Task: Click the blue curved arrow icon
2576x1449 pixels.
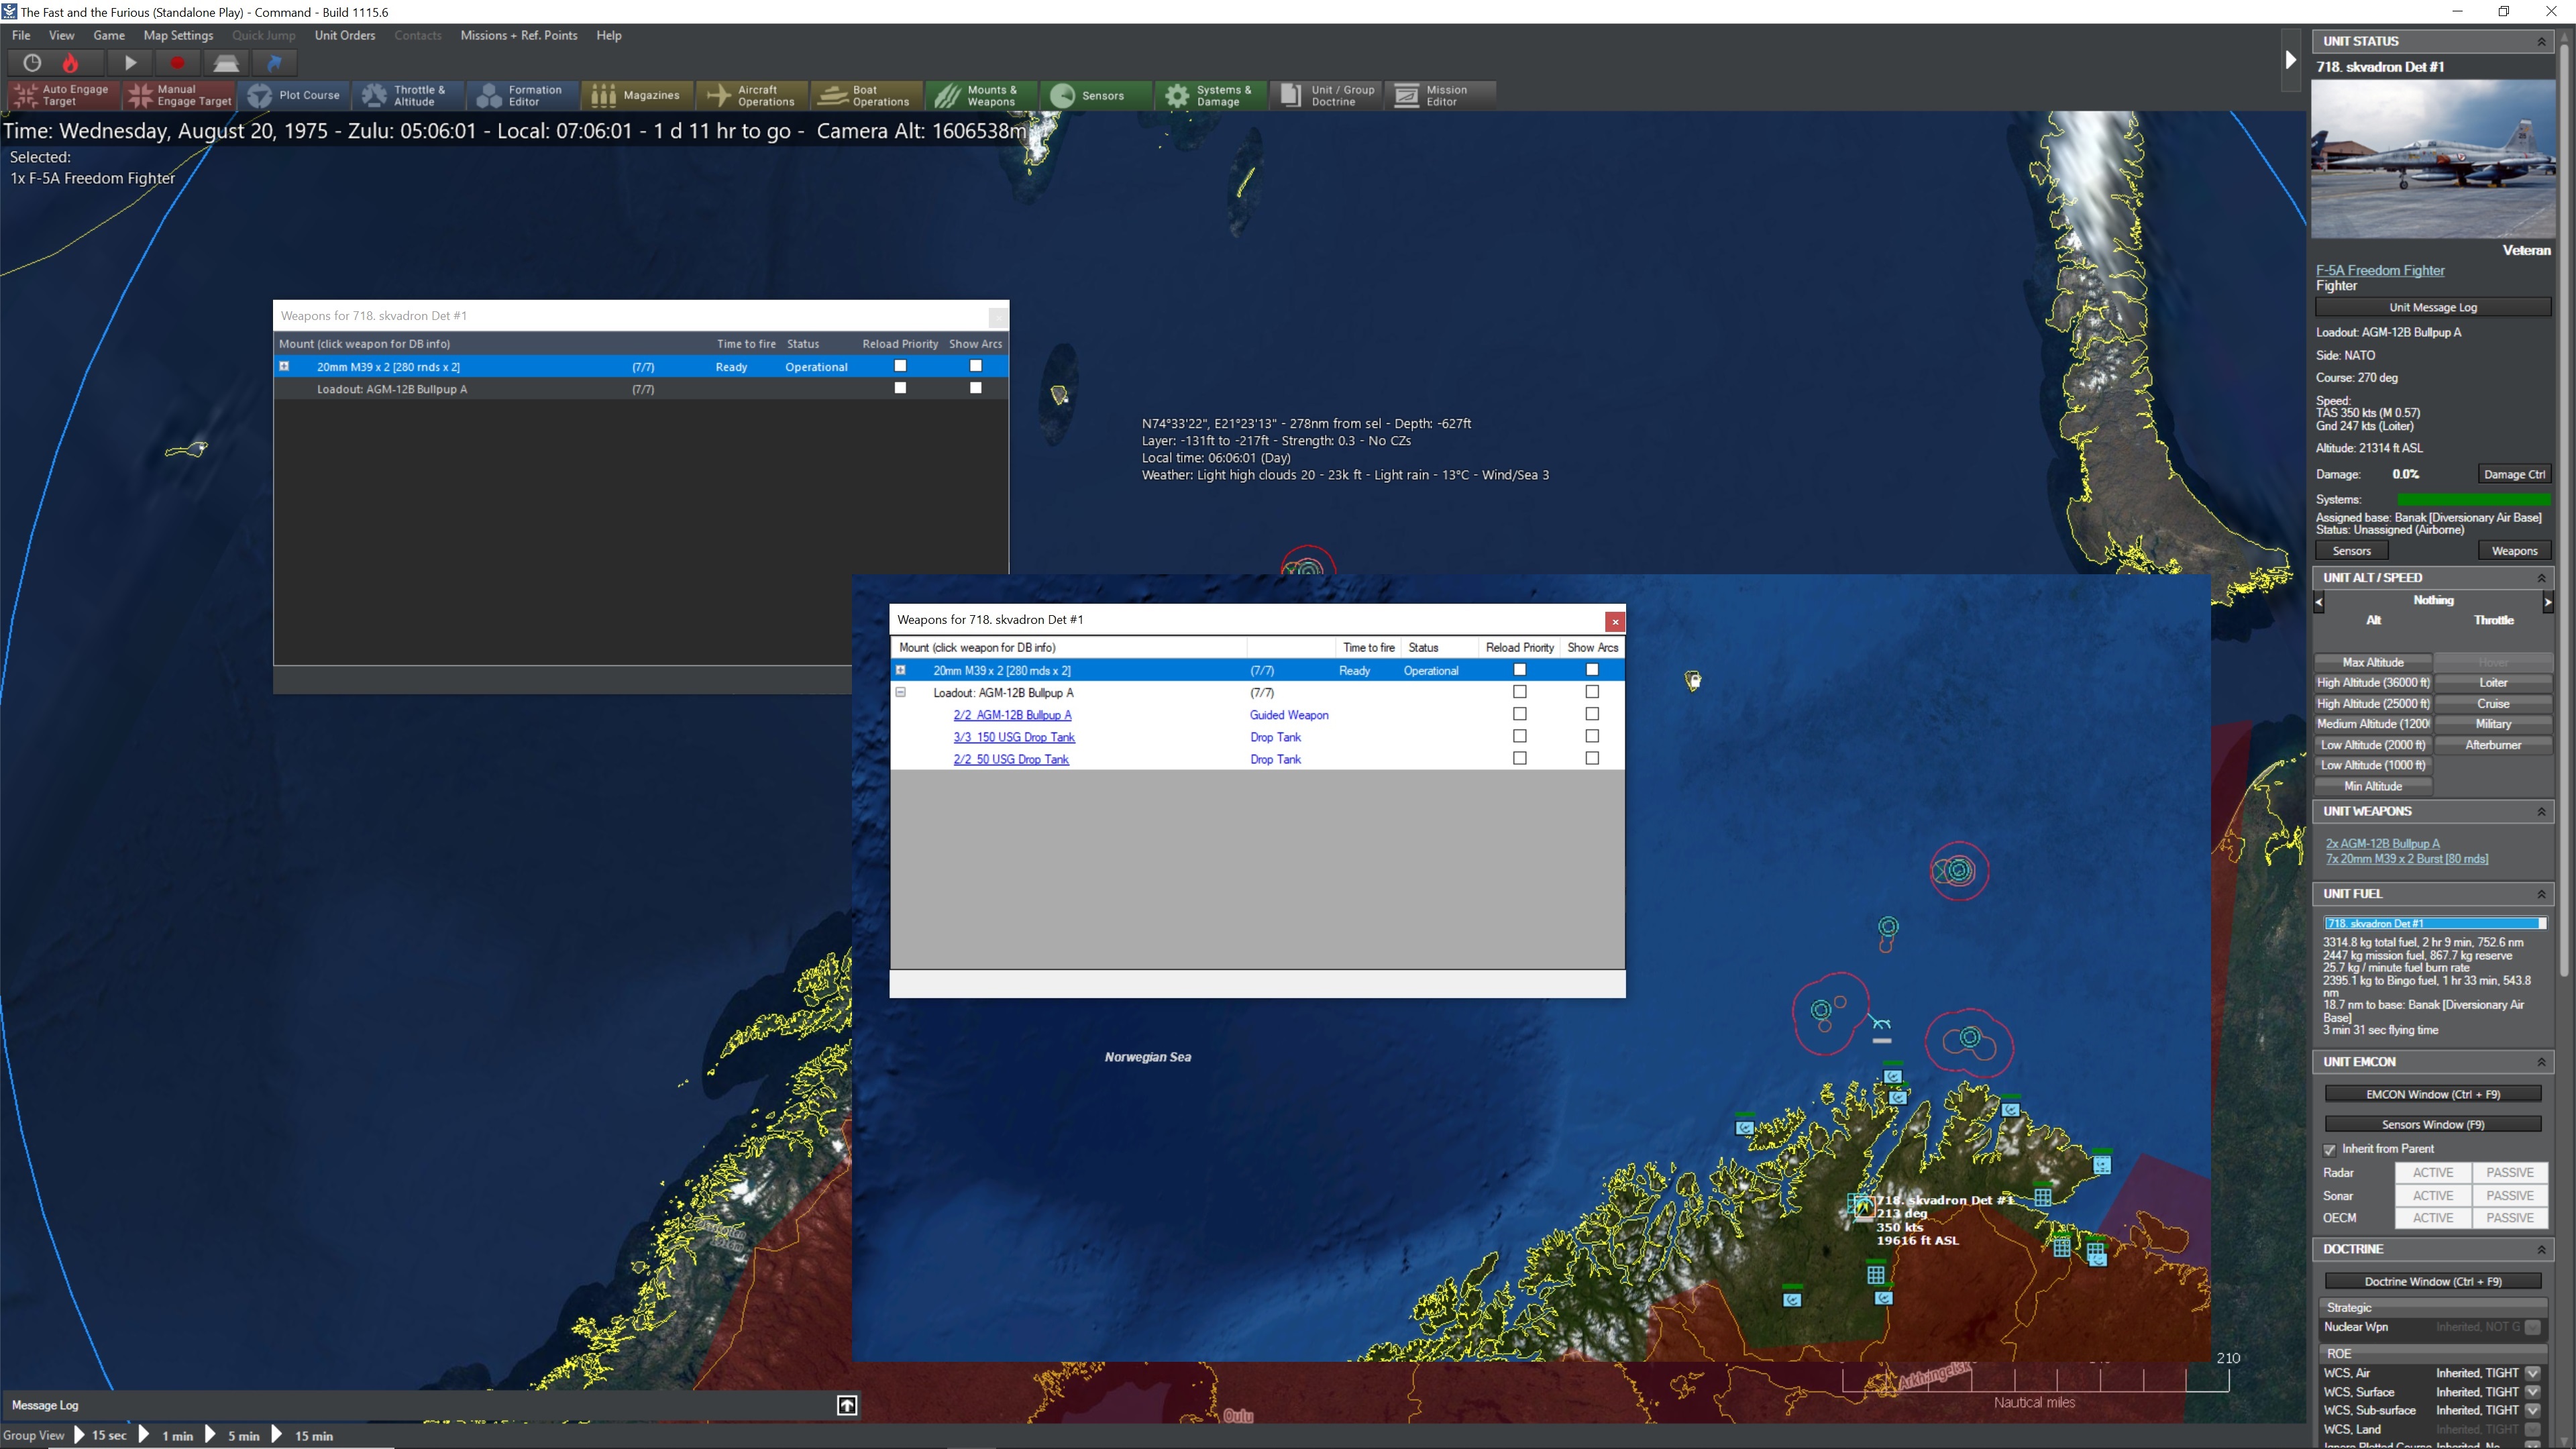Action: 274,63
